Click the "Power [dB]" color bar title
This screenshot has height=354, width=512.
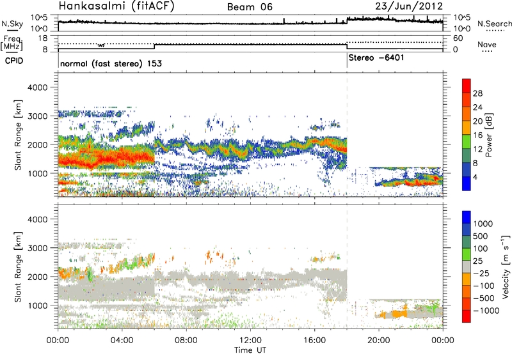488,135
